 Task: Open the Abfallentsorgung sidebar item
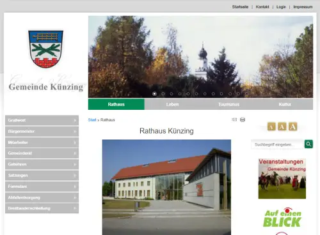[x=42, y=197]
